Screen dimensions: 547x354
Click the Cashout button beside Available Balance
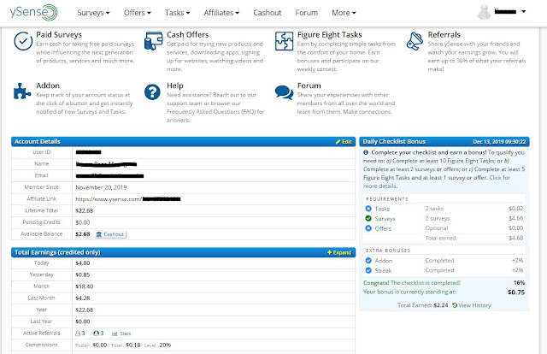click(111, 233)
